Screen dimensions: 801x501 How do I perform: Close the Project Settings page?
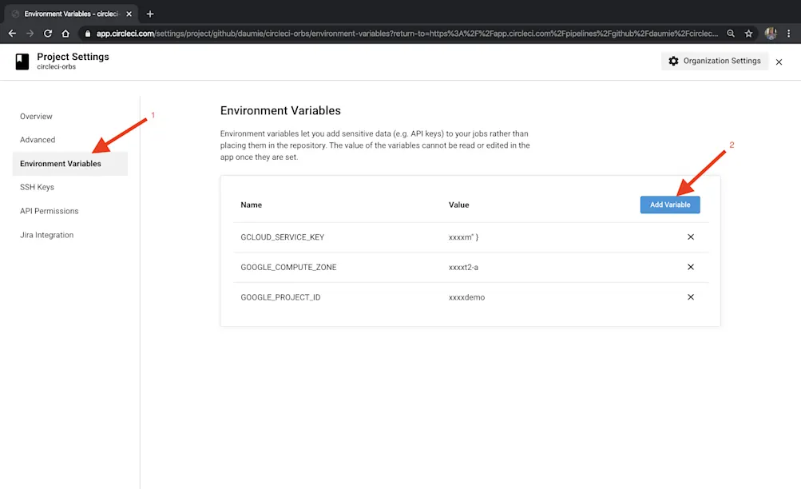pyautogui.click(x=779, y=62)
